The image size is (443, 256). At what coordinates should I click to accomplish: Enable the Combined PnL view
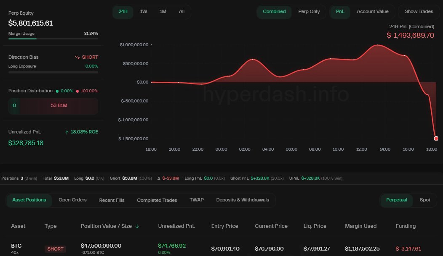(274, 12)
